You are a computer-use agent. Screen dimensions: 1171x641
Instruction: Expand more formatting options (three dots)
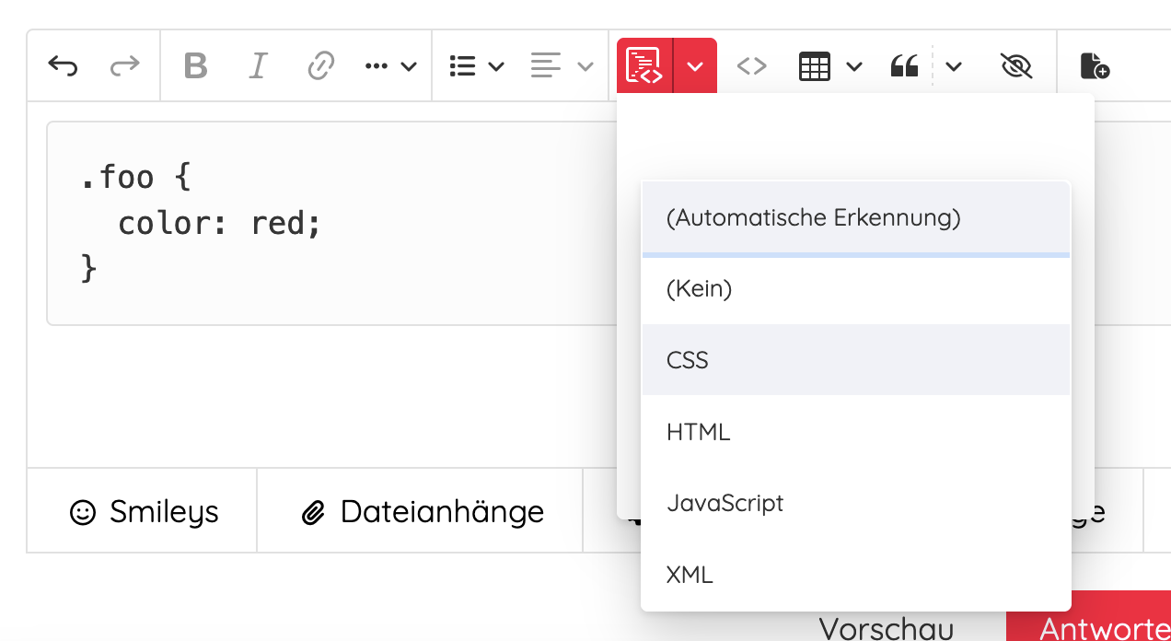click(x=390, y=66)
